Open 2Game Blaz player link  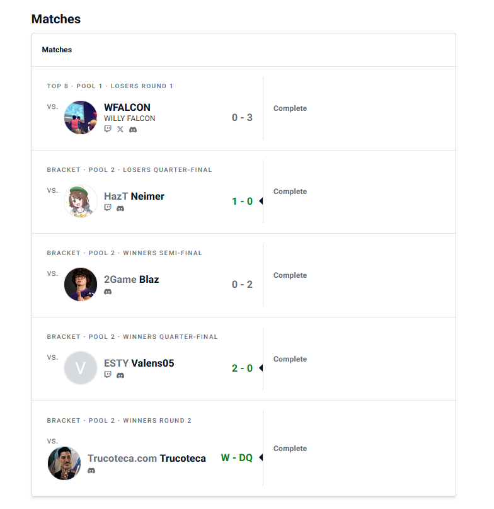click(x=132, y=280)
